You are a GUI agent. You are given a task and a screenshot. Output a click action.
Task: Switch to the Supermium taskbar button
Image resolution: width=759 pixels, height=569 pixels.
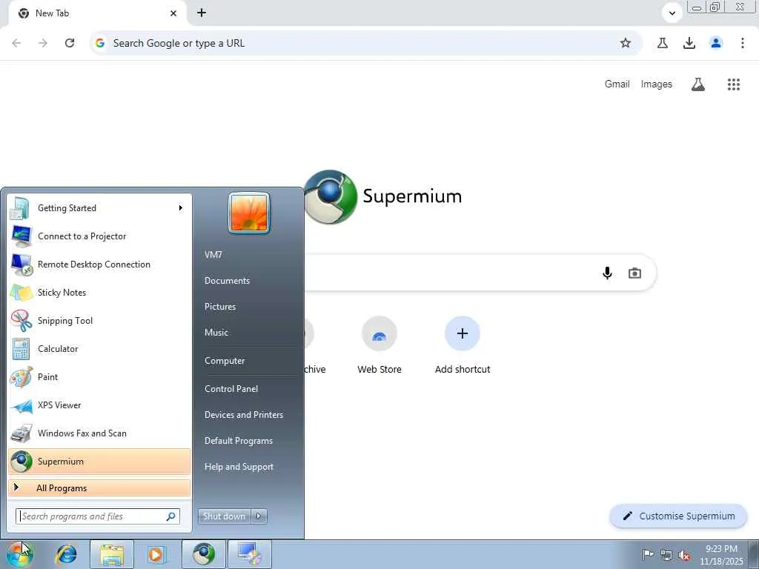(x=204, y=554)
